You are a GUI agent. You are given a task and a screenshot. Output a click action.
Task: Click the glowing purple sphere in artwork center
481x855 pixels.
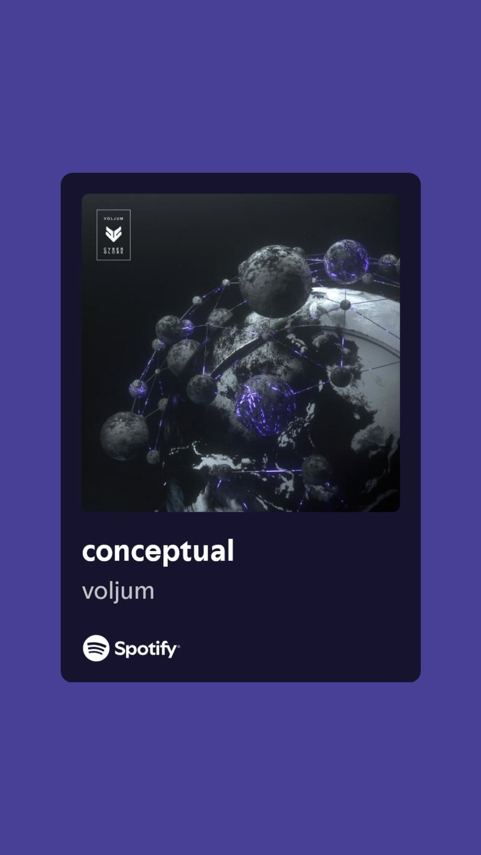(x=265, y=405)
